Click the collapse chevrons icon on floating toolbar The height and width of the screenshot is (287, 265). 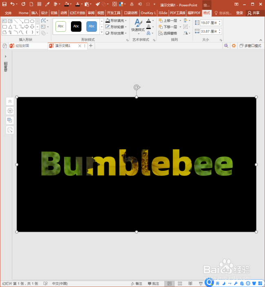pos(10,101)
